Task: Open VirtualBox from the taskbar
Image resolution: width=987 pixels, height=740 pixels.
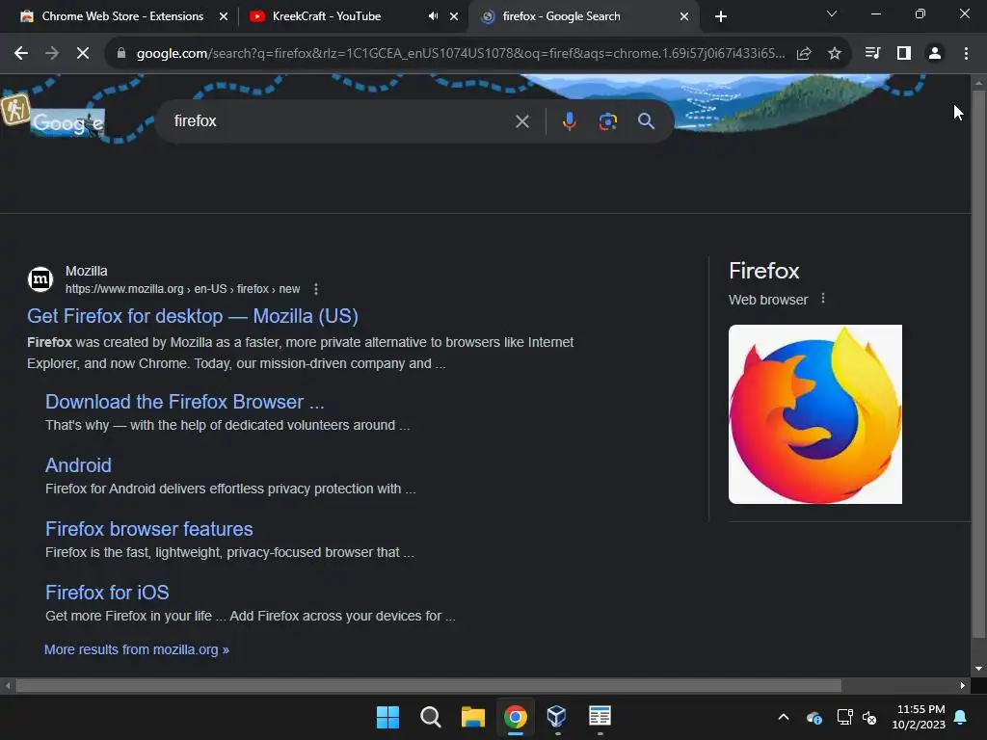Action: click(557, 717)
